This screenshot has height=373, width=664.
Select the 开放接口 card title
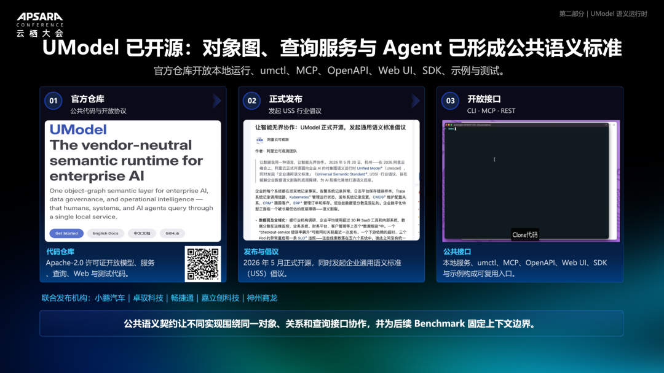[x=484, y=99]
